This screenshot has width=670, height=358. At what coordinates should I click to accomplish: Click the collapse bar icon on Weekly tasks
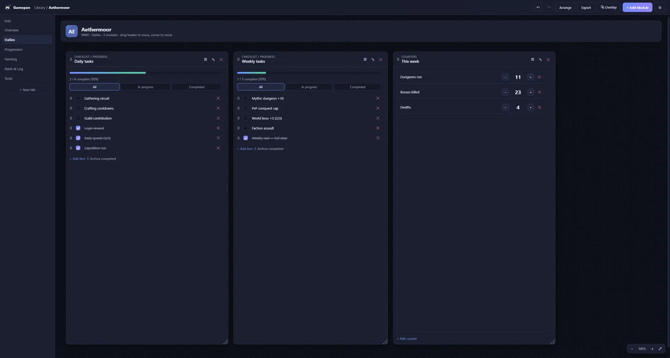[x=365, y=60]
